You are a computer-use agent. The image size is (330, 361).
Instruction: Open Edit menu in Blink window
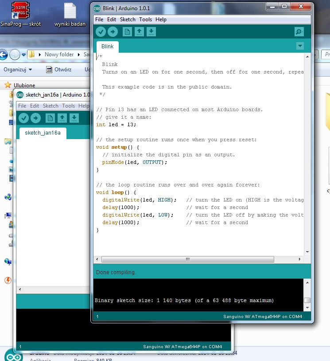(x=112, y=19)
